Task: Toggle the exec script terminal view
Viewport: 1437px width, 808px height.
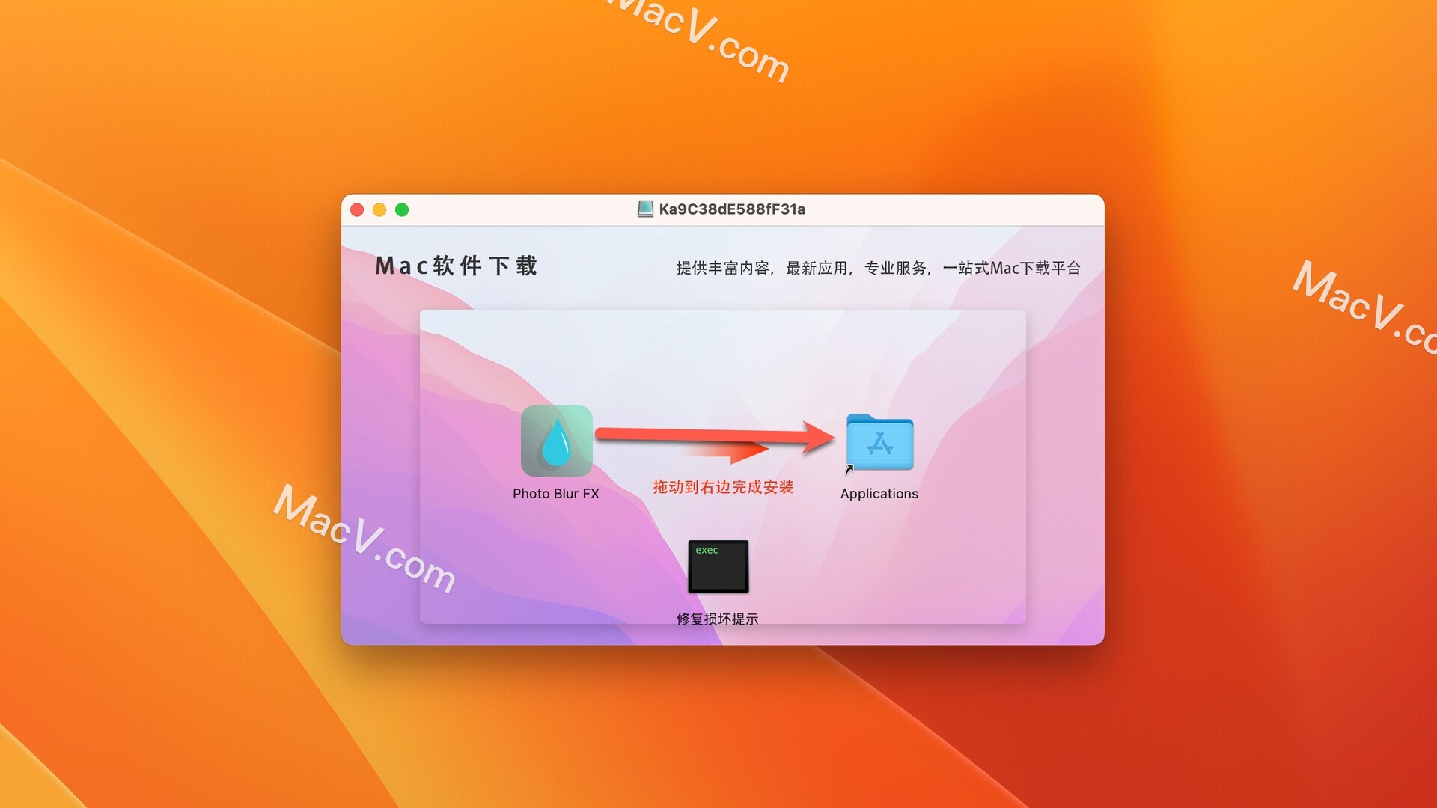Action: click(x=718, y=569)
